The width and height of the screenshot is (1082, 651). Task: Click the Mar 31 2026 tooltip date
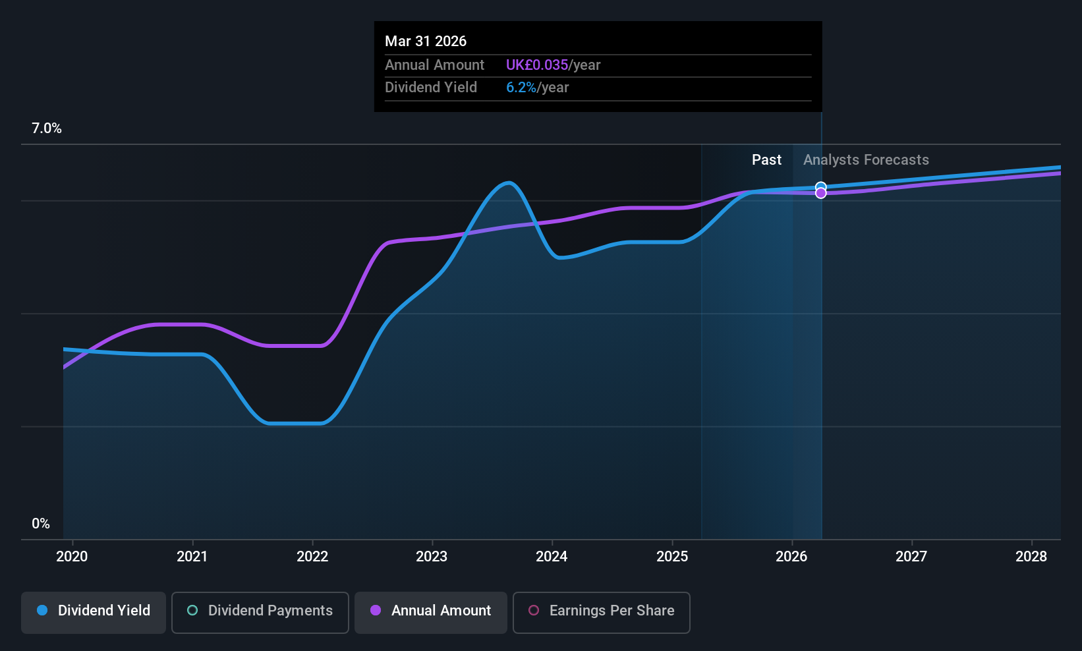point(426,41)
